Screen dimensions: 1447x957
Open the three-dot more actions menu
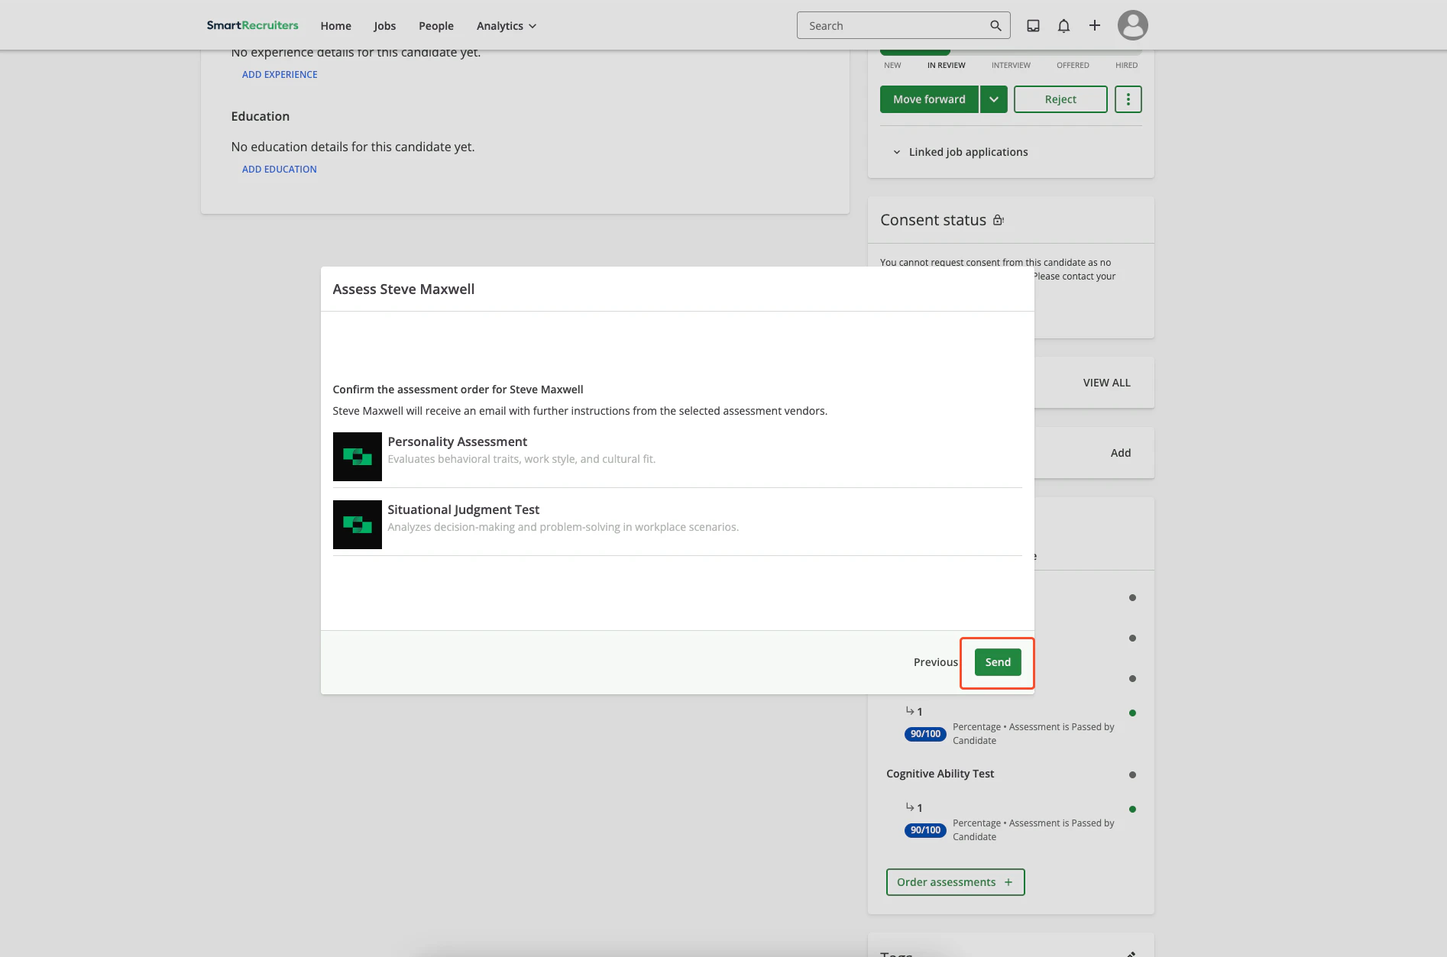click(1128, 99)
